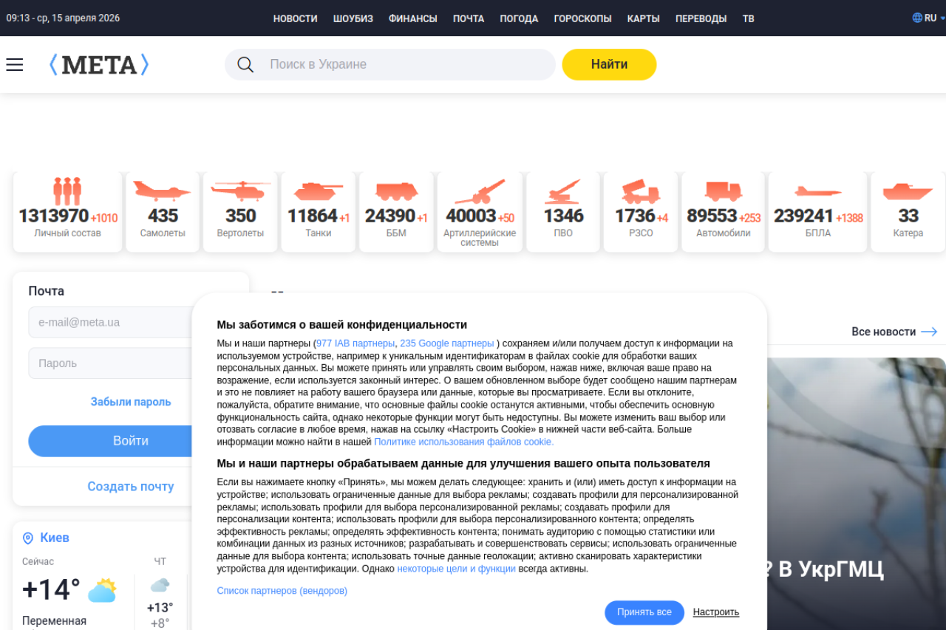Accept all cookies with Принять все
The width and height of the screenshot is (946, 630).
tap(644, 612)
